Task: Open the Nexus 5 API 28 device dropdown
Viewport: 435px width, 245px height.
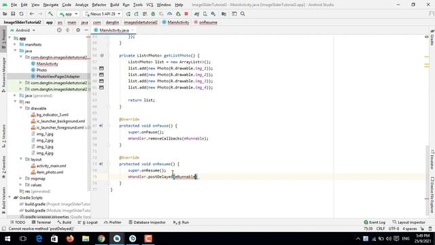Action: (103, 14)
